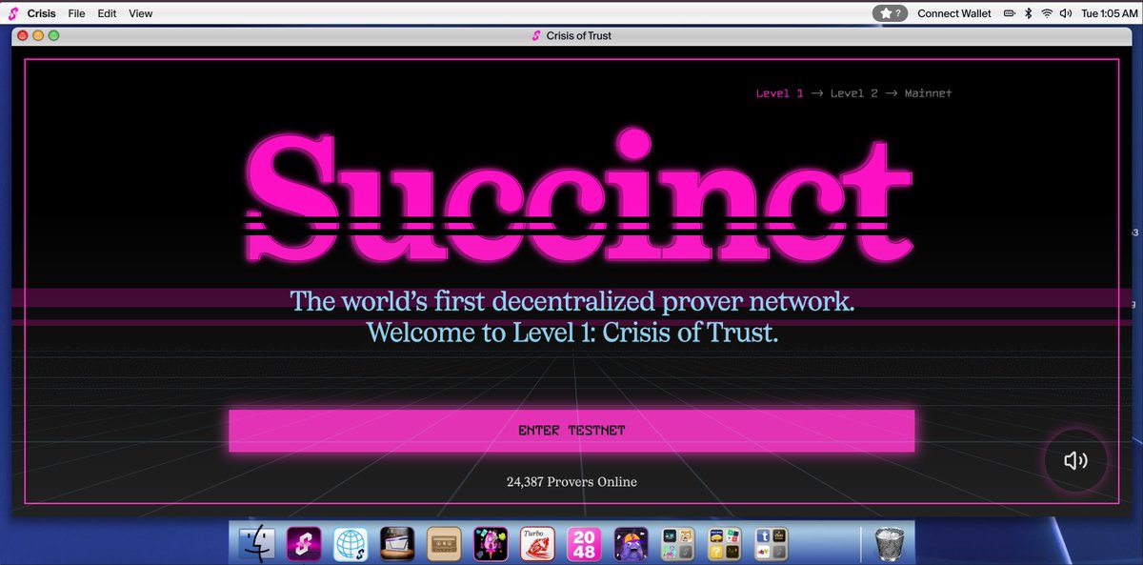Open the Crisis app menu
1143x565 pixels.
(41, 13)
